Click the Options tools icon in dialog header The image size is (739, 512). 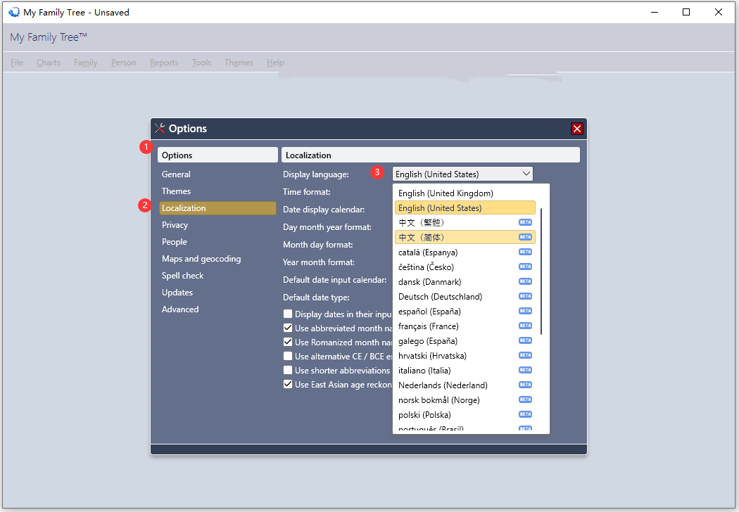(x=160, y=128)
